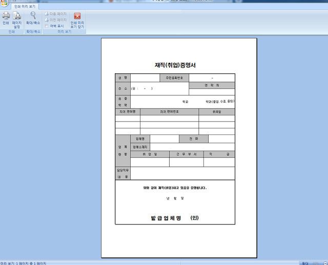The image size is (328, 265).
Task: Click the '자격.면허번호' column header
Action: click(x=170, y=112)
